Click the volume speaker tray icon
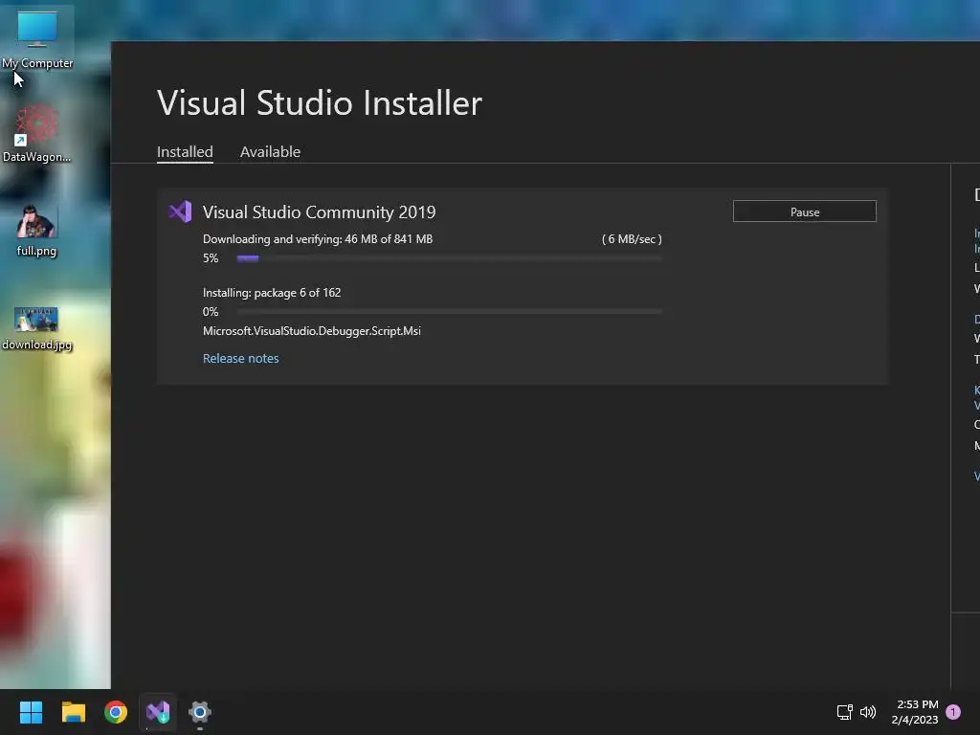The height and width of the screenshot is (735, 980). click(868, 712)
